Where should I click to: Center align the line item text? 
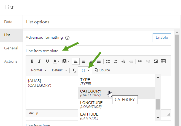(83, 61)
